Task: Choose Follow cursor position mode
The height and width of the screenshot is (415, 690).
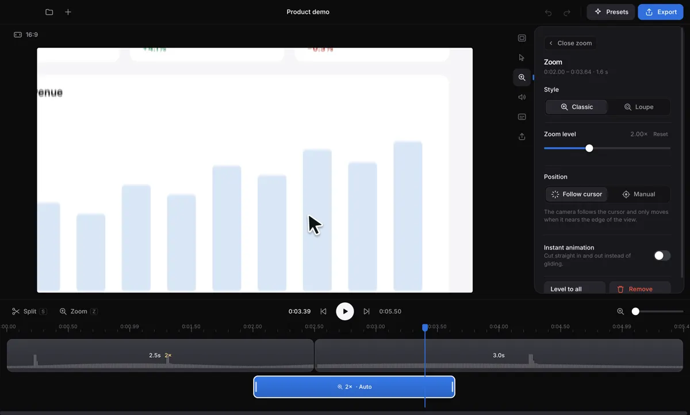Action: click(576, 194)
